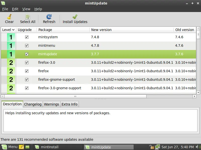Switch to the Changelog tab
This screenshot has width=201, height=150.
coord(33,104)
